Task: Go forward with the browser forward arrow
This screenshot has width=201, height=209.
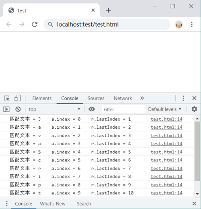Action: pyautogui.click(x=22, y=24)
